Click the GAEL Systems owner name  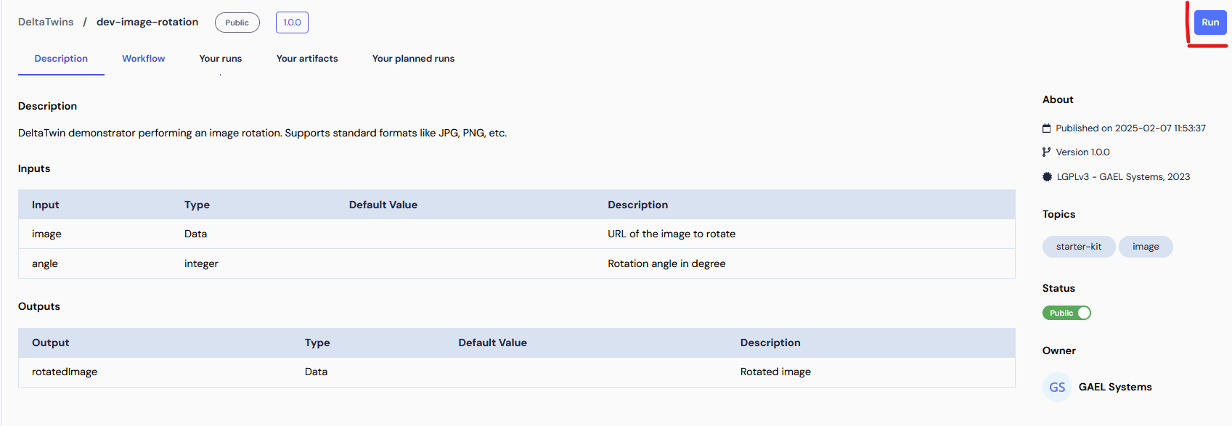click(x=1115, y=388)
